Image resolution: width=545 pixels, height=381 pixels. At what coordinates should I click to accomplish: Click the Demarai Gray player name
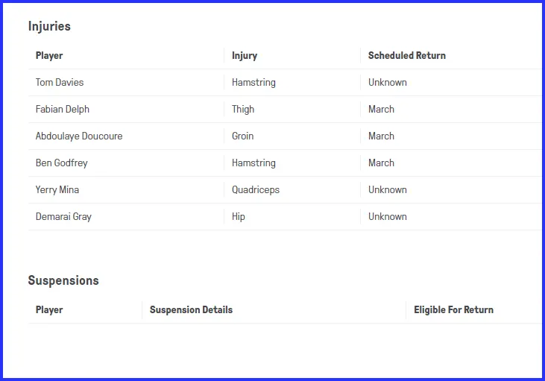click(63, 217)
